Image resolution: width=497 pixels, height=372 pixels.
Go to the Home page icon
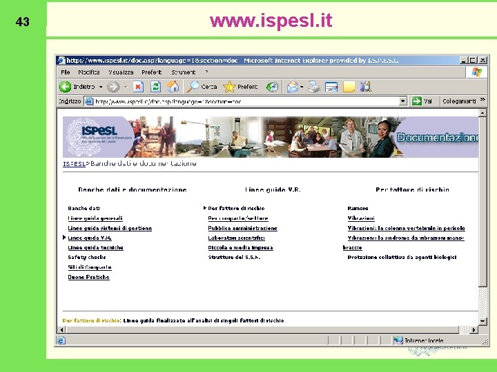[173, 87]
